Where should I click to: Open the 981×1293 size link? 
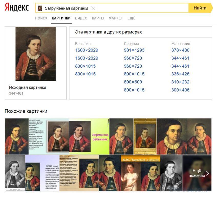pyautogui.click(x=134, y=50)
